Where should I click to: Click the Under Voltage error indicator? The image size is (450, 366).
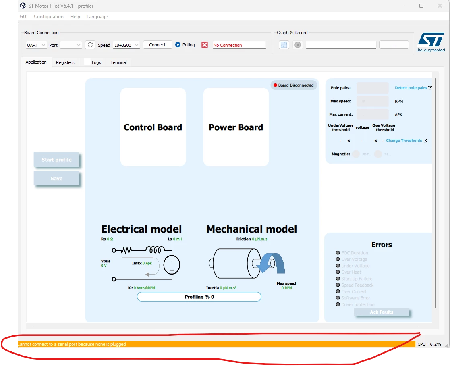338,266
